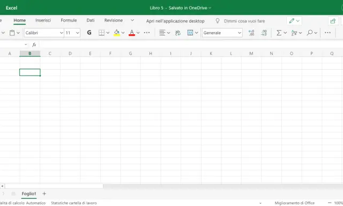343x206 pixels.
Task: Click Apri nell'applicazione desktop
Action: [x=175, y=21]
